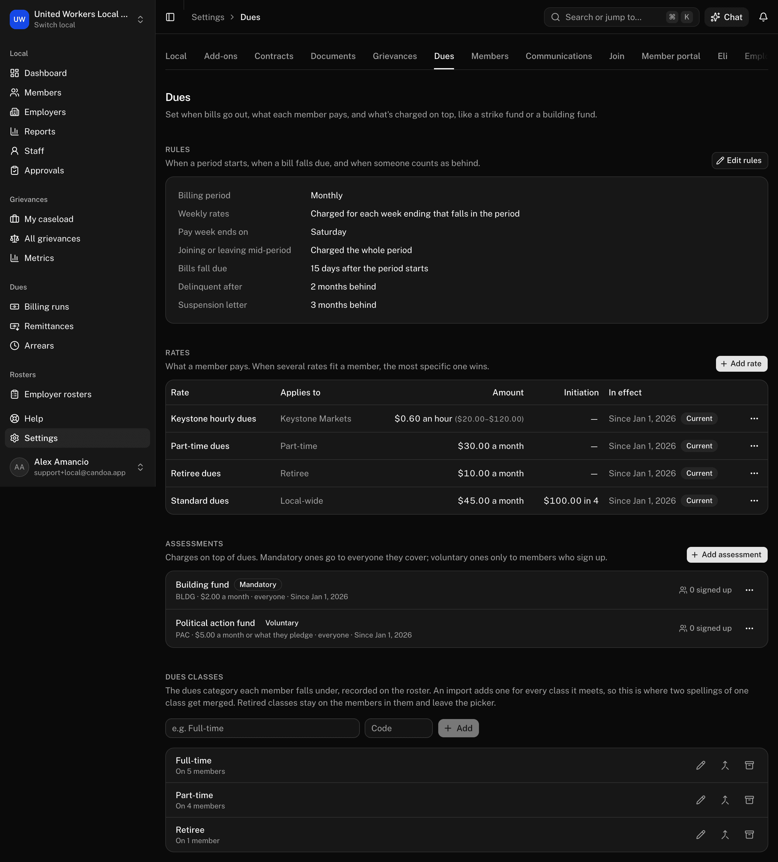
Task: Click the Mandatory badge on Building fund
Action: click(x=258, y=585)
